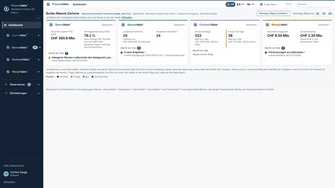Click the Dashboard icon in sidebar
The width and height of the screenshot is (335, 188).
pos(5,25)
